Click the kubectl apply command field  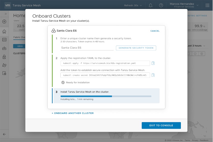(105, 63)
